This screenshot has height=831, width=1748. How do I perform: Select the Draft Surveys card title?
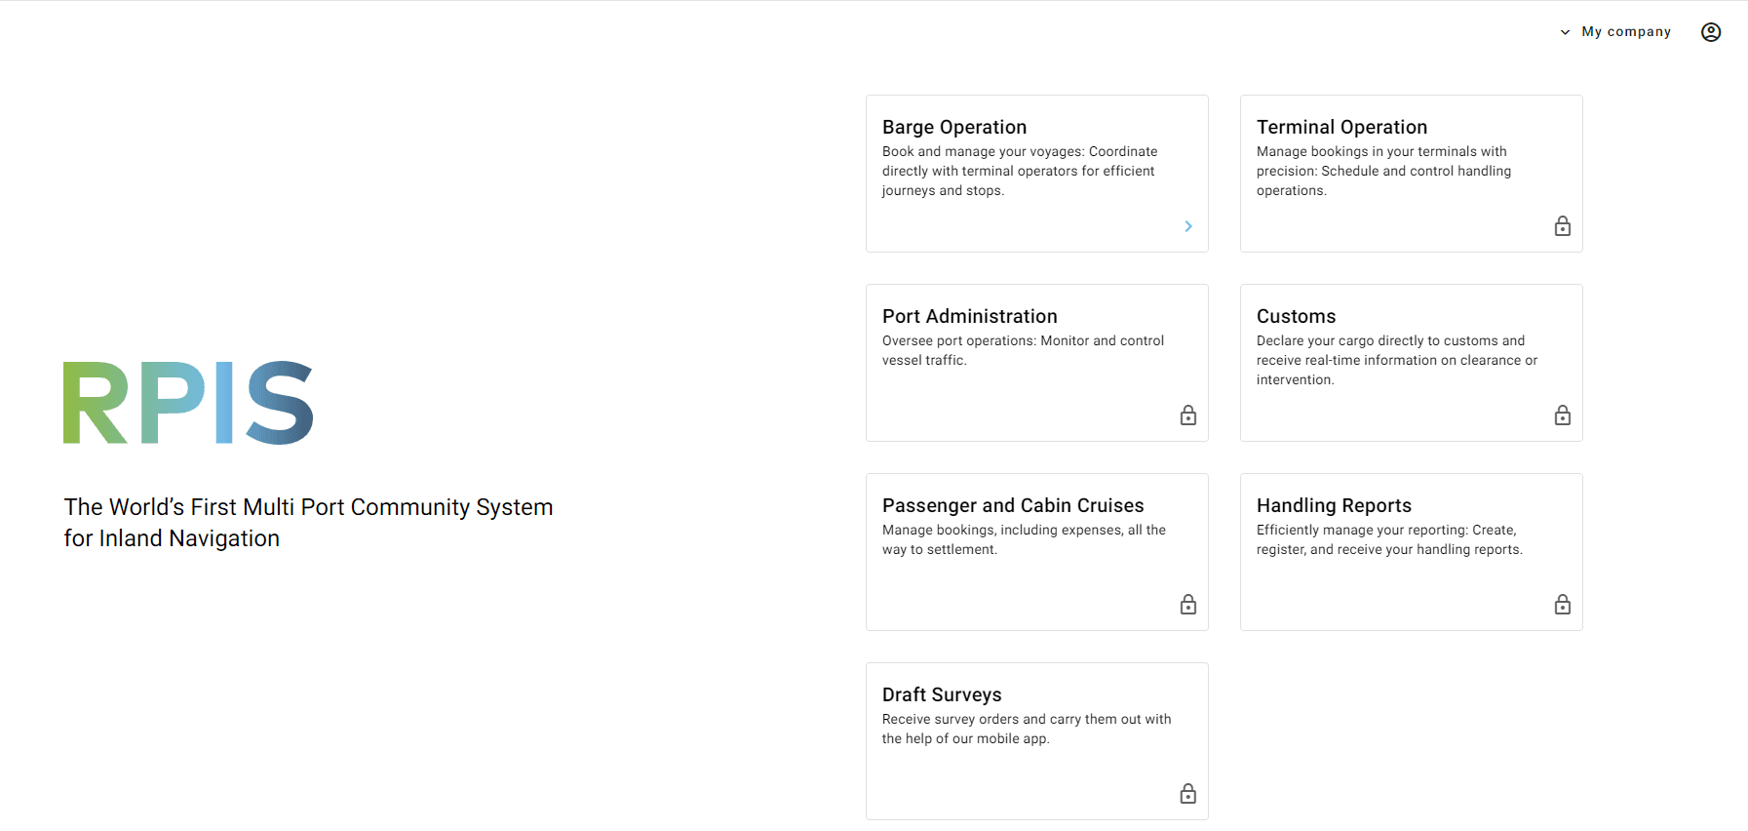(x=942, y=694)
